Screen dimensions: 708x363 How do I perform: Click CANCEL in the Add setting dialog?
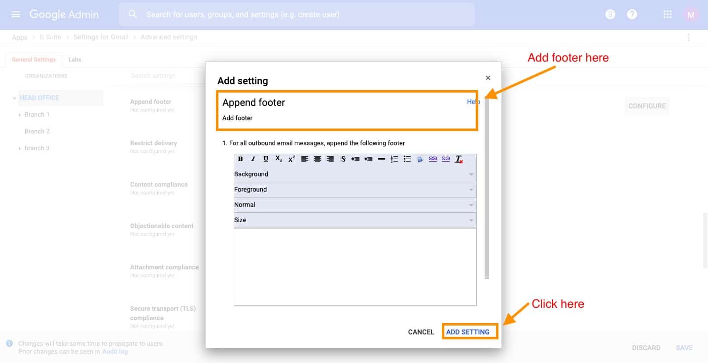point(421,332)
